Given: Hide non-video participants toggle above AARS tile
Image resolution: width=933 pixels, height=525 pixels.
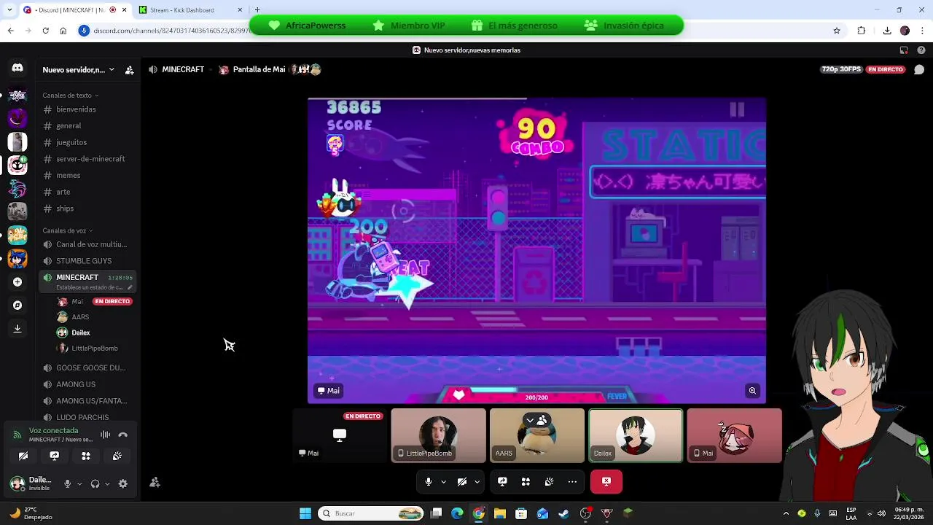Looking at the screenshot, I should click(x=537, y=420).
